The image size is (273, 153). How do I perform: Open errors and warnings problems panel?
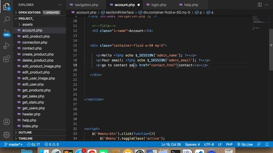(52, 144)
